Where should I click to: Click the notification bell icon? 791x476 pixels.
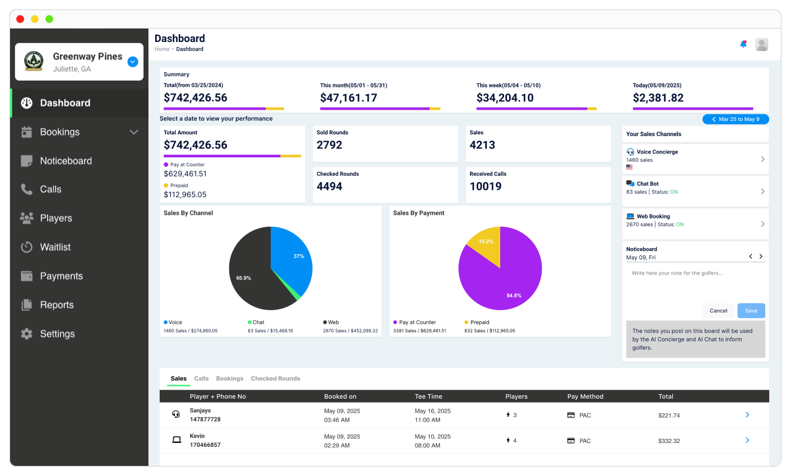coord(743,44)
